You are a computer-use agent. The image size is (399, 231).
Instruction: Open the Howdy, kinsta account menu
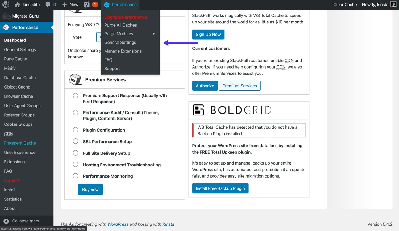(375, 4)
